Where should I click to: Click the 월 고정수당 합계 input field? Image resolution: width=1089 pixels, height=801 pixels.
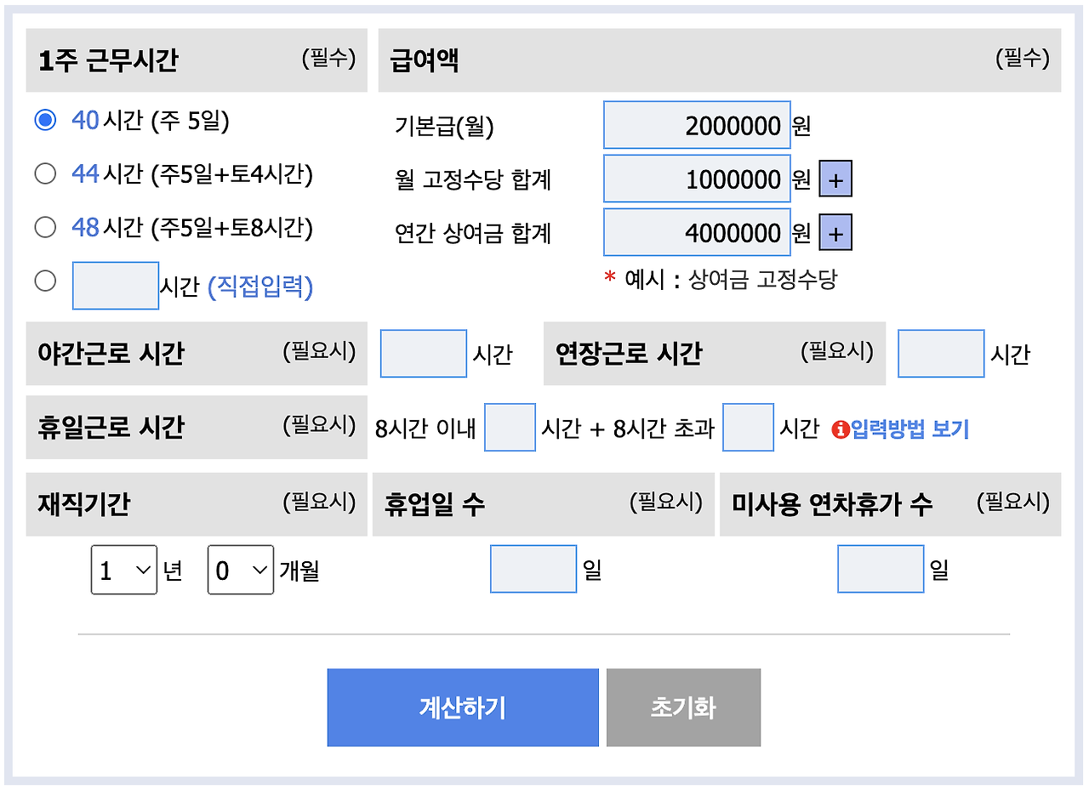[696, 179]
